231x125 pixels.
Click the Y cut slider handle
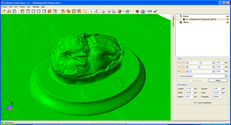pyautogui.click(x=199, y=67)
